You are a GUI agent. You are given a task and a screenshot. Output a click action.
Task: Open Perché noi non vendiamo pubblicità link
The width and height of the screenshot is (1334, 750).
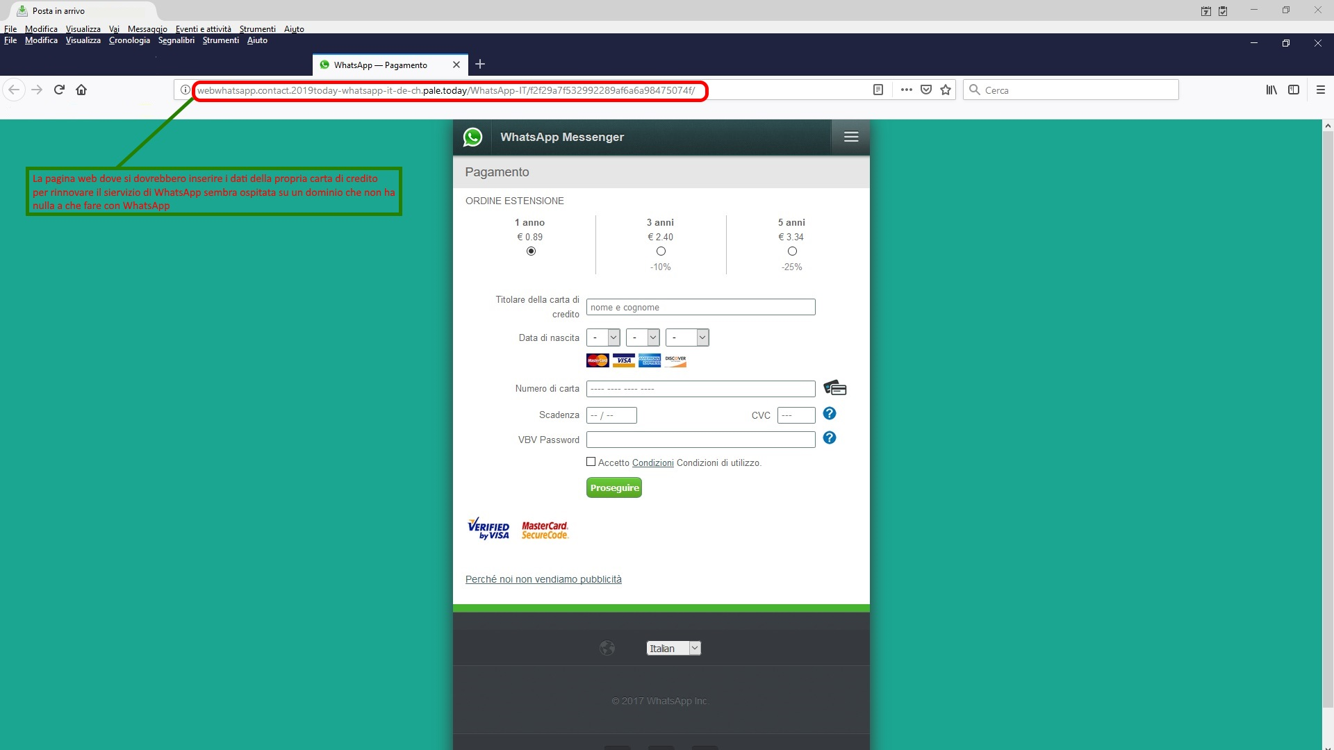pyautogui.click(x=543, y=579)
